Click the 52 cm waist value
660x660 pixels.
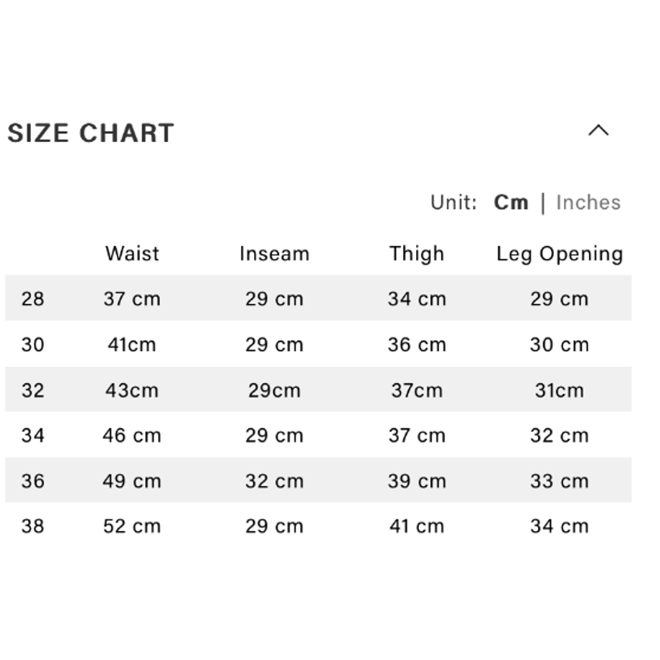[x=132, y=526]
